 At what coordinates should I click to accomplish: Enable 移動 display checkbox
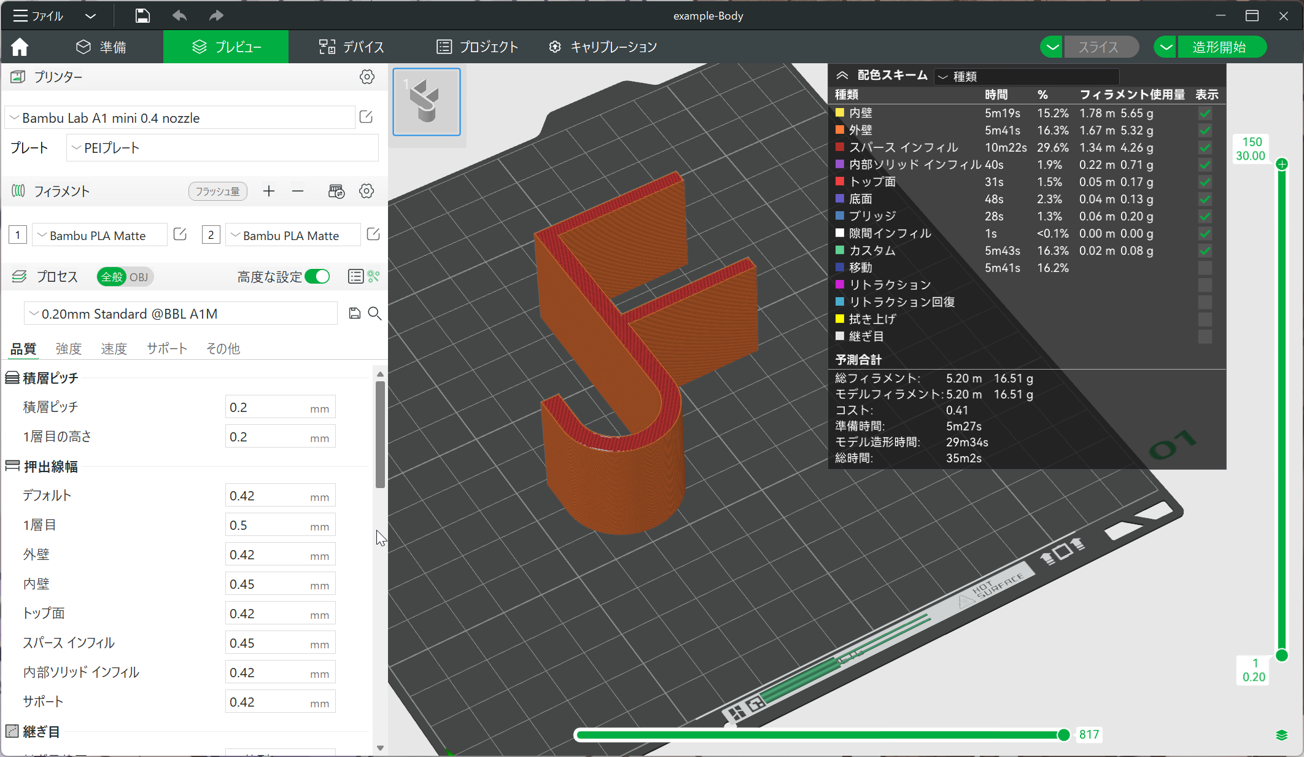point(1205,268)
